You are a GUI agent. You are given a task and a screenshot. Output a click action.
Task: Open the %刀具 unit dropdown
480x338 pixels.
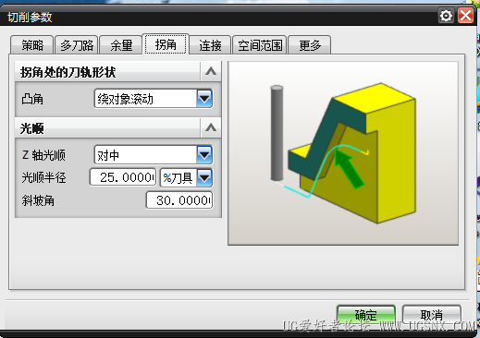point(187,177)
